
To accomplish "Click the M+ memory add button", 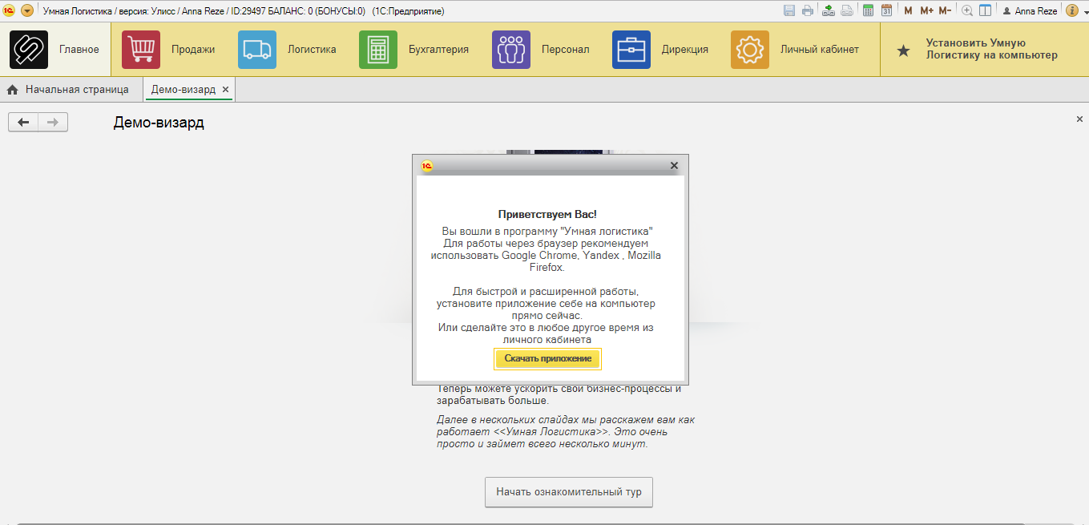I will tap(926, 10).
